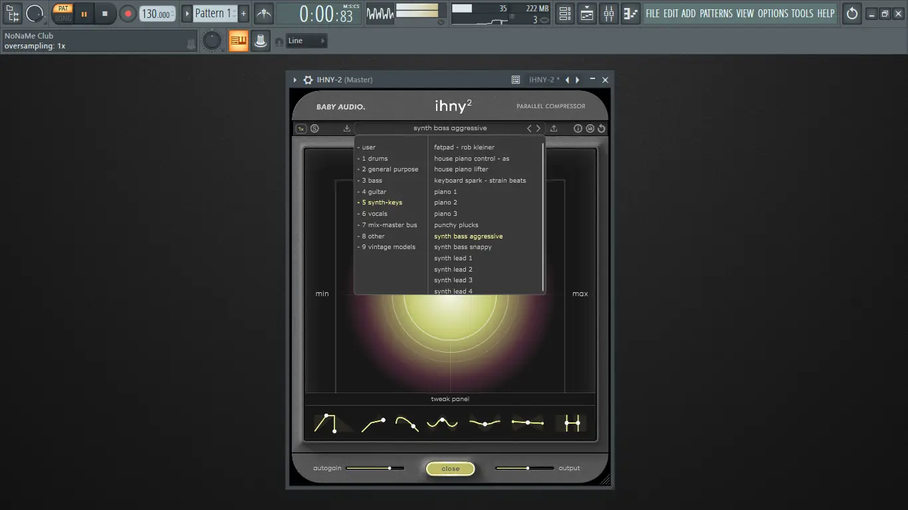This screenshot has height=510, width=908.
Task: Open the synth bass aggressive preset dropdown
Action: pyautogui.click(x=450, y=128)
